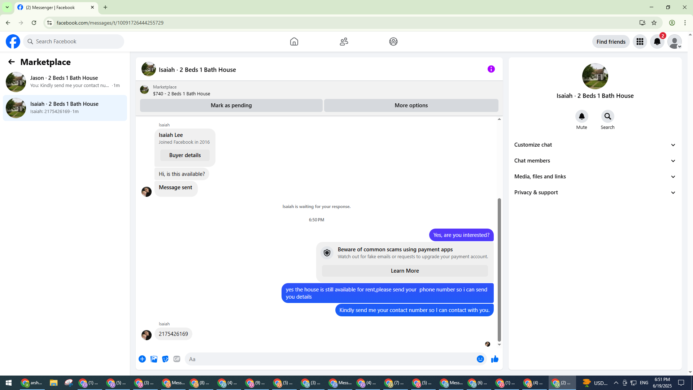Search within the conversation
Viewport: 693px width, 390px height.
pyautogui.click(x=608, y=116)
